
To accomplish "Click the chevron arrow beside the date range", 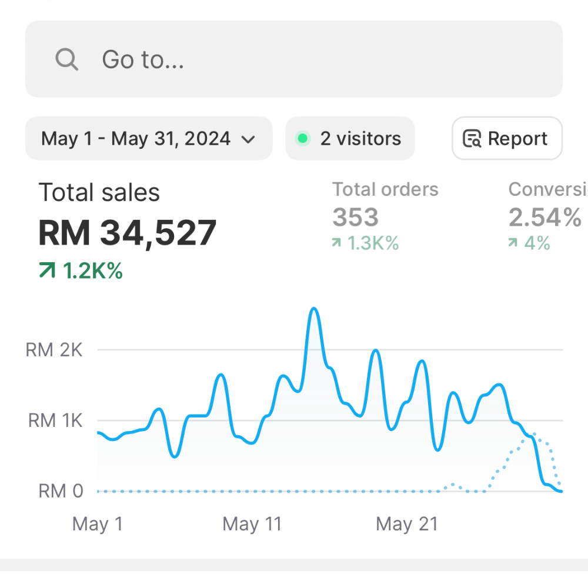I will (x=249, y=139).
